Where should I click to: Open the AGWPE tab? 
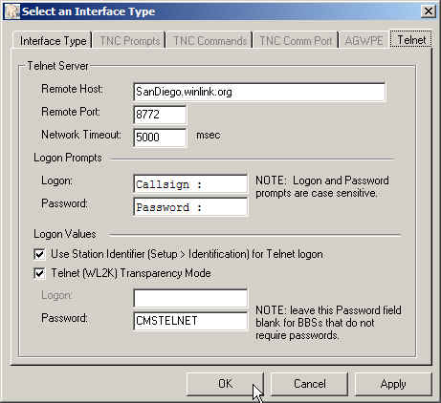point(364,41)
